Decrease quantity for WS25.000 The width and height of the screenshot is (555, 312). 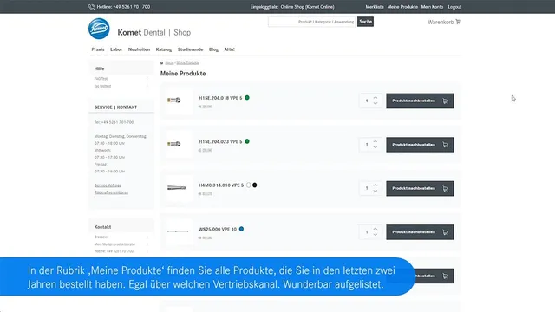tap(375, 235)
